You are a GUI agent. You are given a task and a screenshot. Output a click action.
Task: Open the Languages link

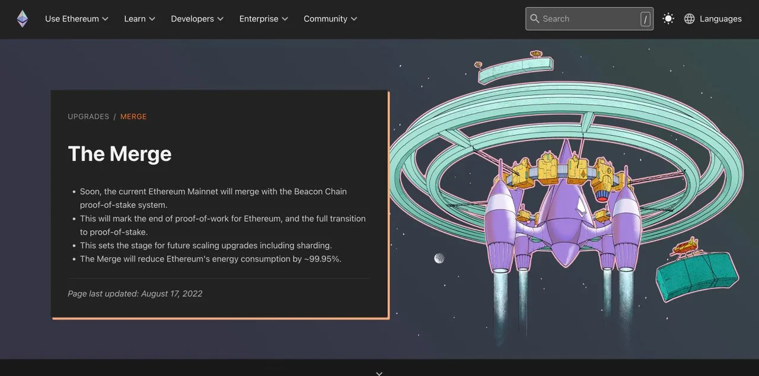pos(720,19)
